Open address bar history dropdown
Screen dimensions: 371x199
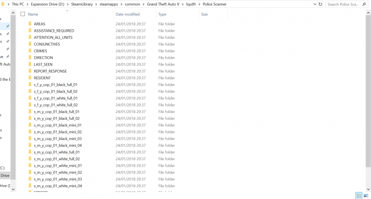[x=315, y=4]
